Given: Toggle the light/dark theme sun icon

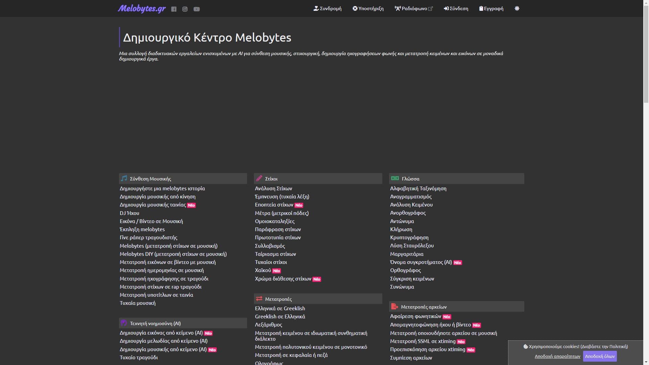Looking at the screenshot, I should 517,8.
